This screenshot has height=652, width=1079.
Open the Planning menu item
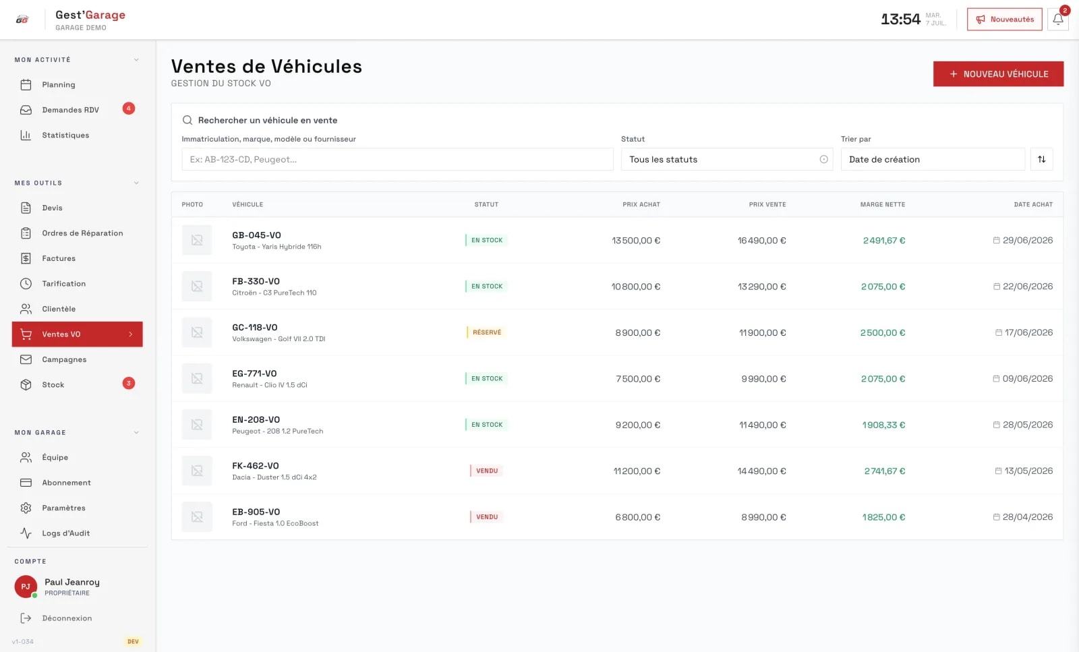[78, 85]
